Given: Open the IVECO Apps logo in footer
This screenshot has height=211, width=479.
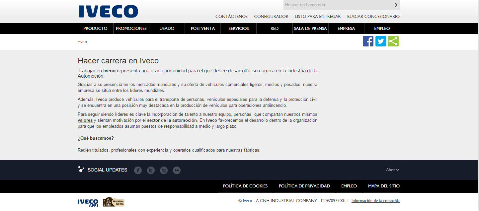Looking at the screenshot, I should 88,202.
